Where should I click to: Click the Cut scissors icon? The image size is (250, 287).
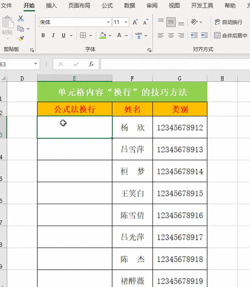coord(20,18)
